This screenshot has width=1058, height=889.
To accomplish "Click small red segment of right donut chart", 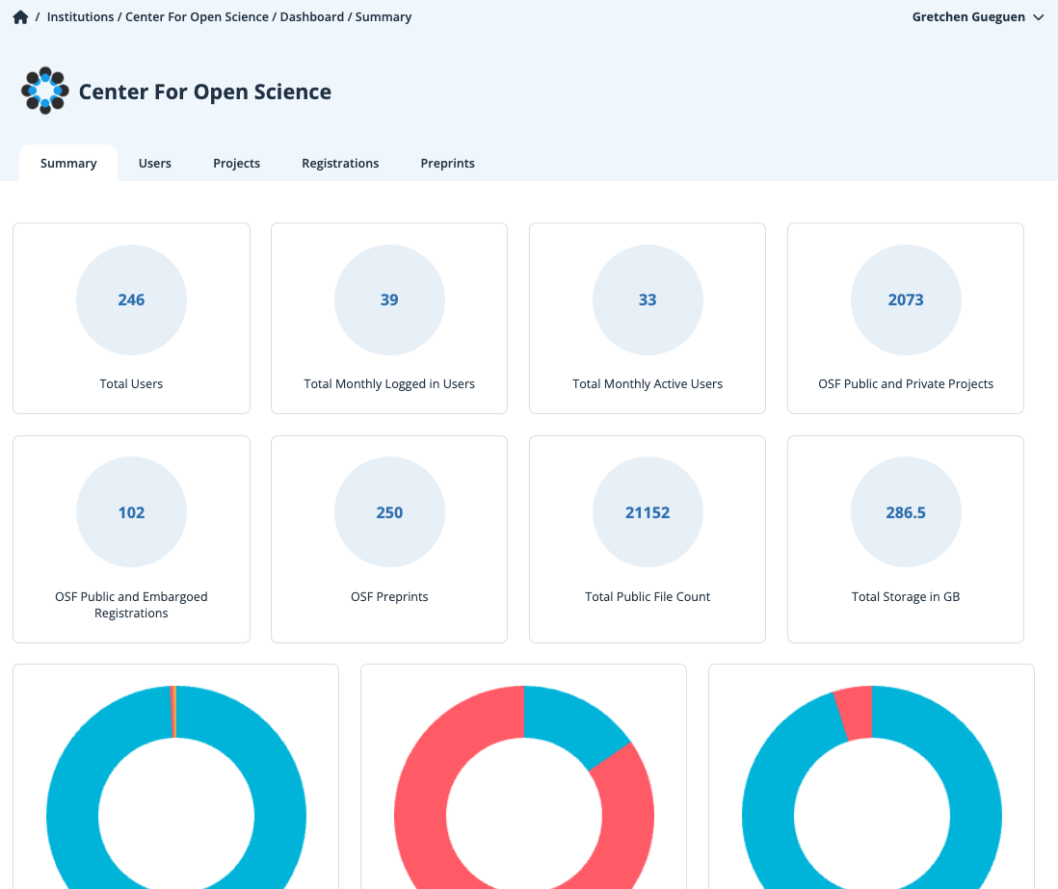I will [855, 713].
